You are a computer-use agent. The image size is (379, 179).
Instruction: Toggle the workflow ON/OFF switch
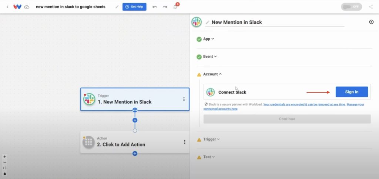[x=352, y=7]
